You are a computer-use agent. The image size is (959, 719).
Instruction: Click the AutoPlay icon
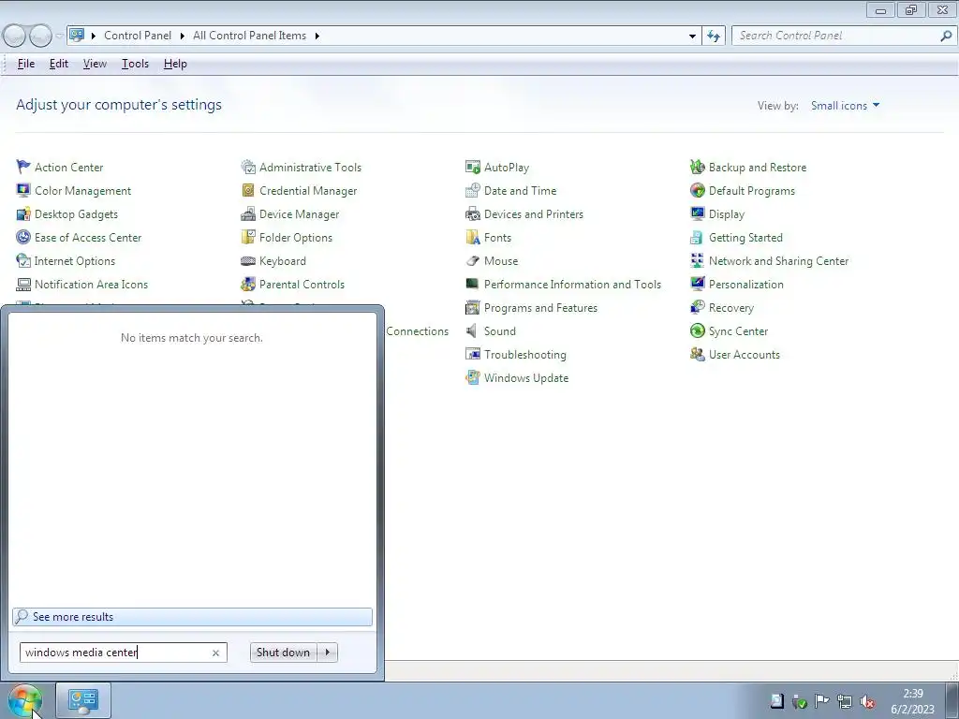[473, 167]
